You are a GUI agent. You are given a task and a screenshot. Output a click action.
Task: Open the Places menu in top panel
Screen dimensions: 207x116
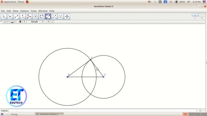tap(21, 2)
